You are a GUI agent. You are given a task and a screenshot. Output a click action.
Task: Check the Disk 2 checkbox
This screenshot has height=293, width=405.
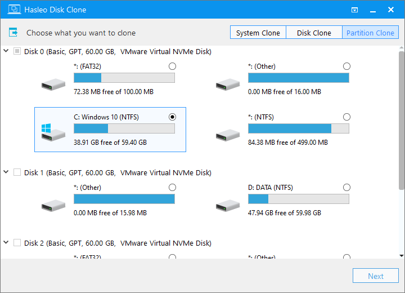[x=17, y=243]
